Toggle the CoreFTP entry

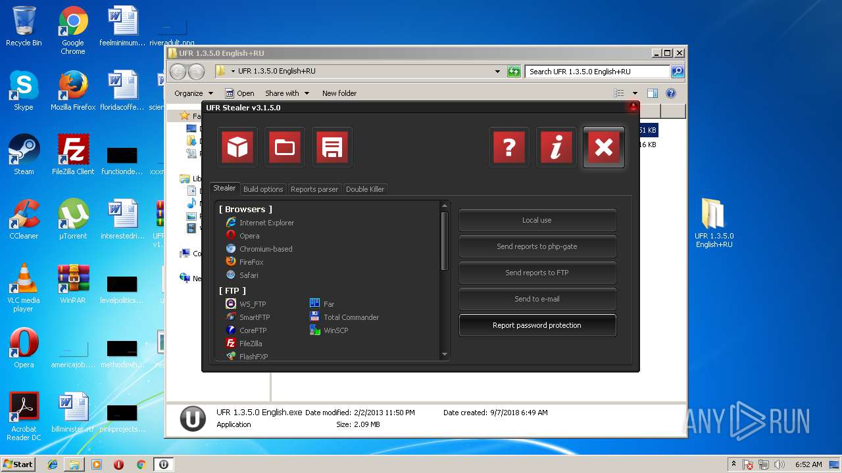pyautogui.click(x=246, y=330)
